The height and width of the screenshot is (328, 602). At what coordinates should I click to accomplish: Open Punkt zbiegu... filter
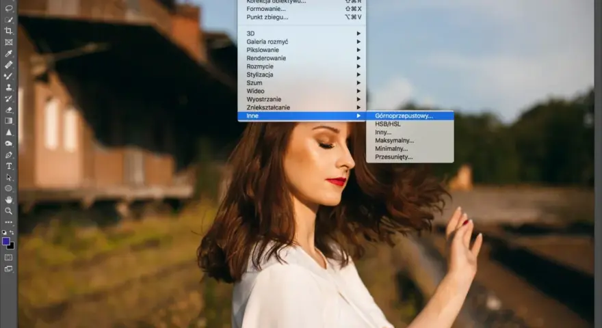point(302,17)
